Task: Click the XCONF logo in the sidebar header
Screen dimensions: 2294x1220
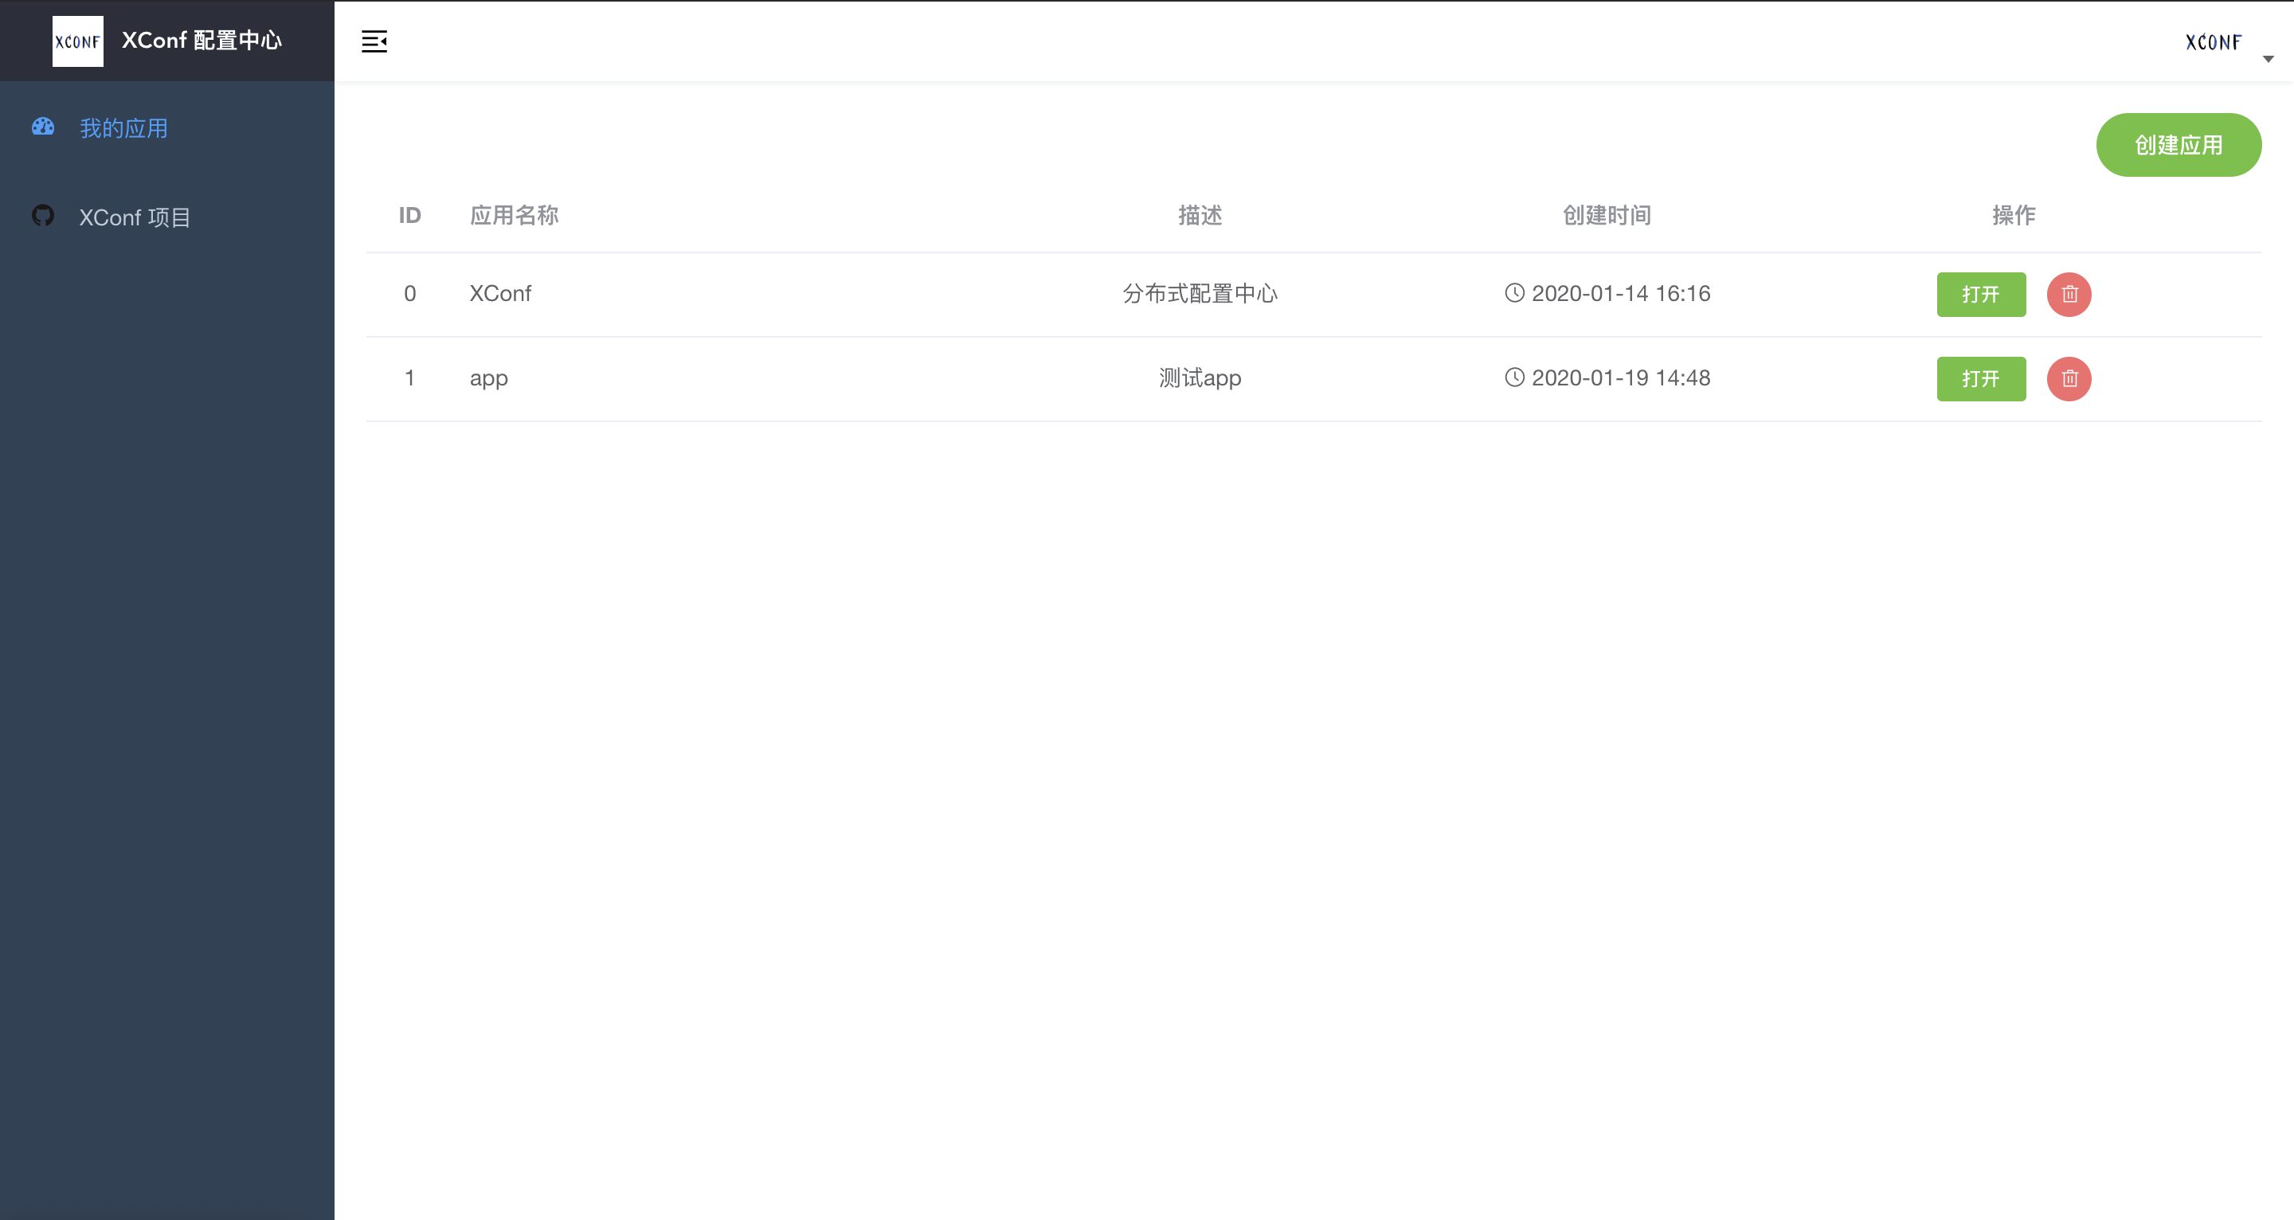Action: [x=77, y=41]
